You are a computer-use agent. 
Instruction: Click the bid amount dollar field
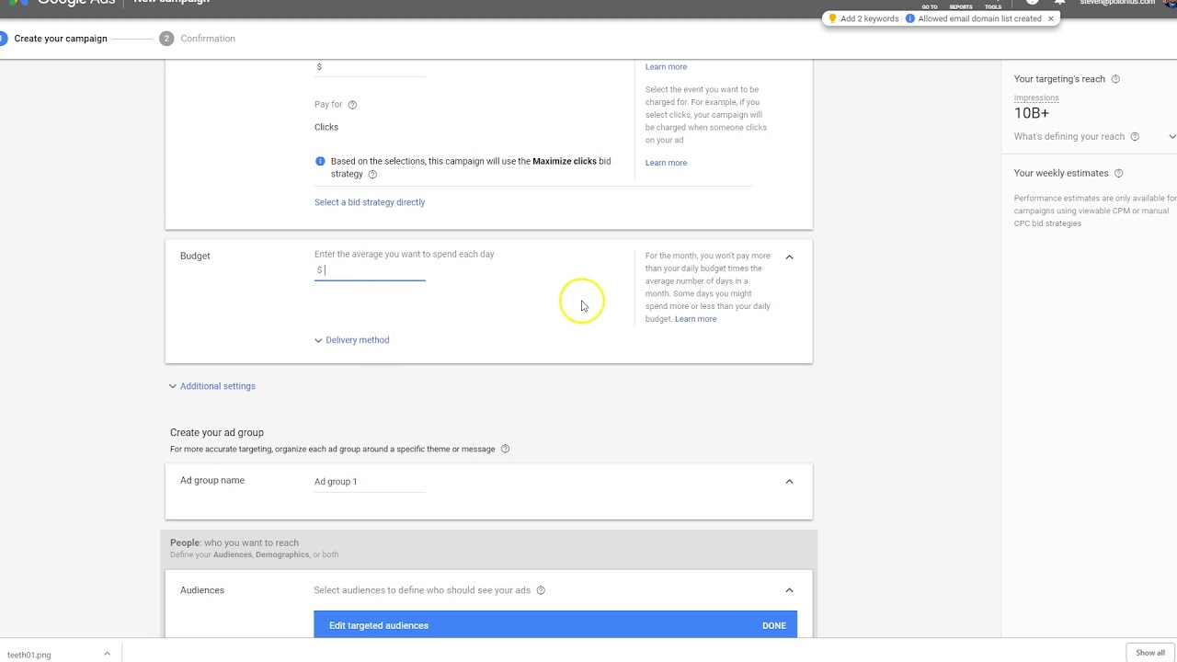click(x=370, y=67)
